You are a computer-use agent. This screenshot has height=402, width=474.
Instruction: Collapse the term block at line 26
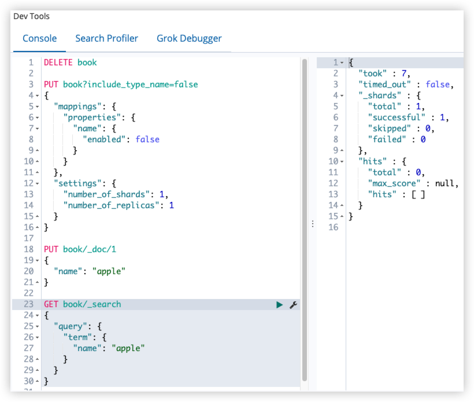point(37,338)
